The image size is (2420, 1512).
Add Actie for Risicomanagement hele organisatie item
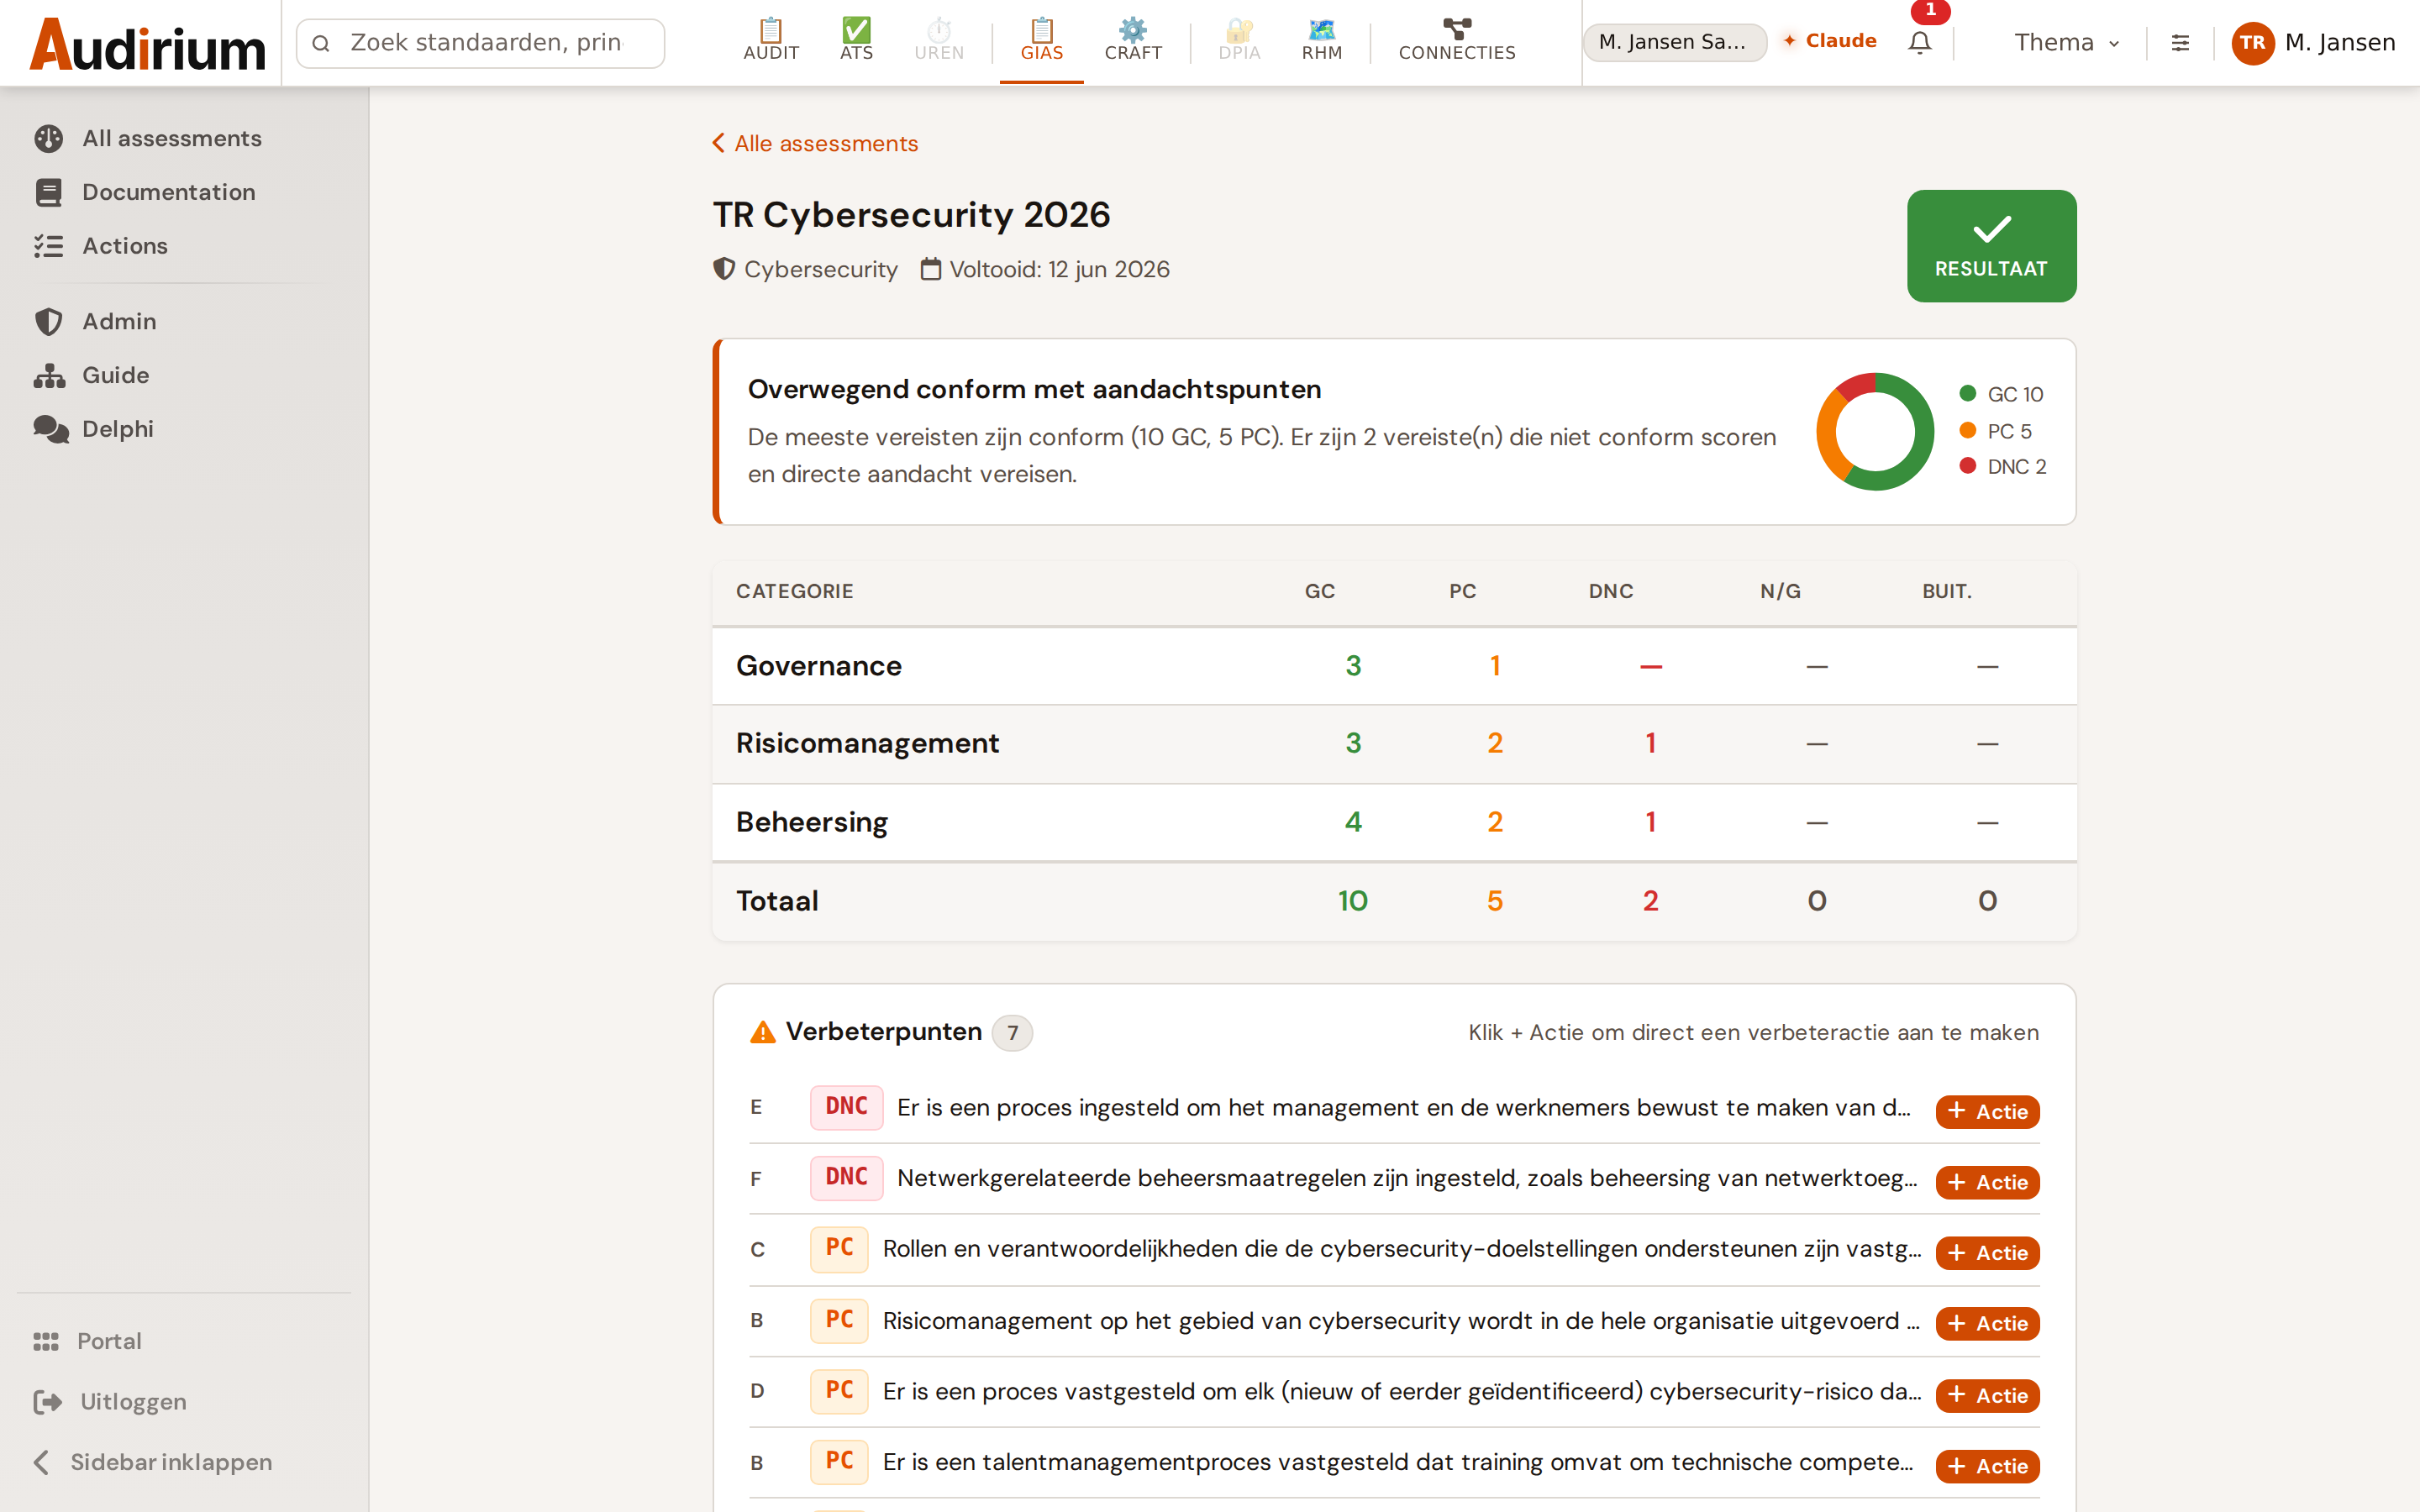tap(1987, 1323)
